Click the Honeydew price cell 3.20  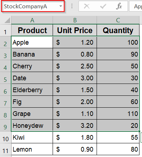[75, 126]
